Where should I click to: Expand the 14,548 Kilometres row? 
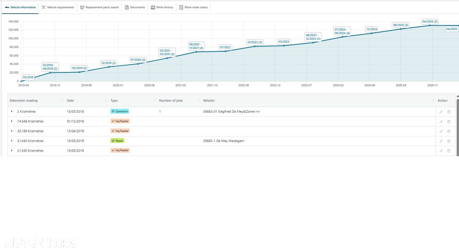click(12, 121)
